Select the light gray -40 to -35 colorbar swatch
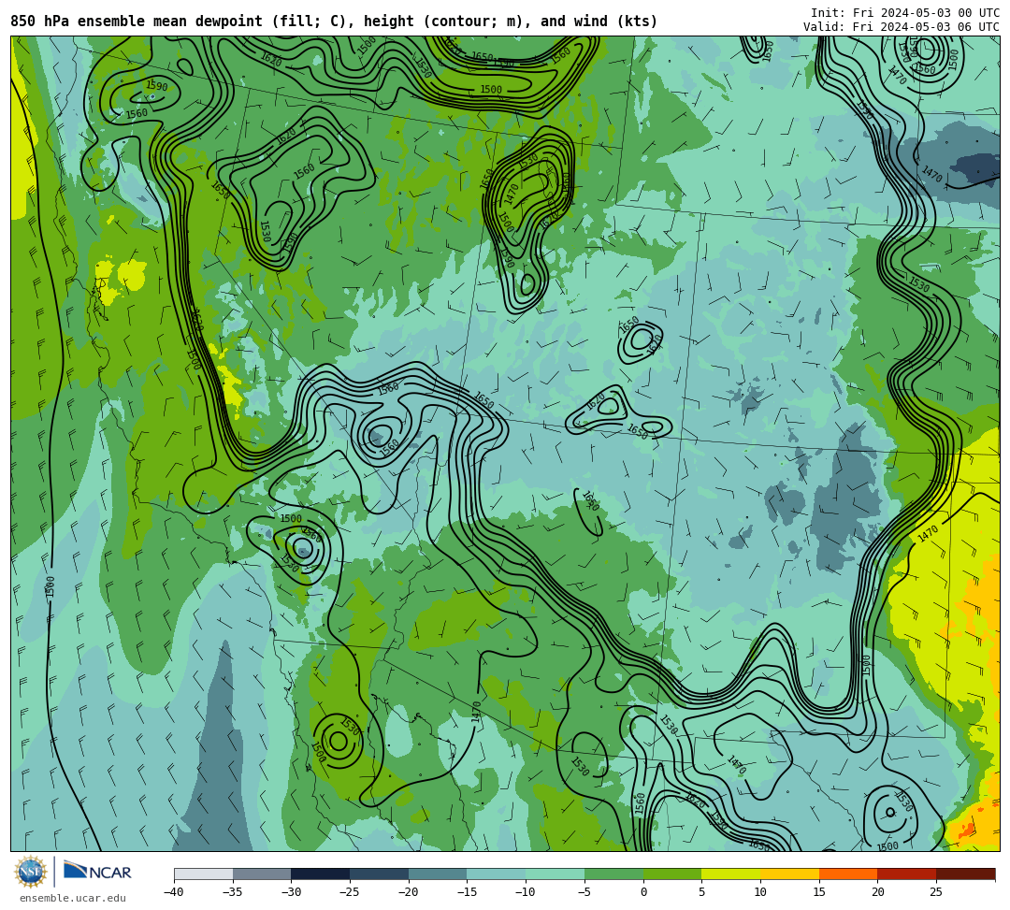1010x910 pixels. click(x=204, y=874)
